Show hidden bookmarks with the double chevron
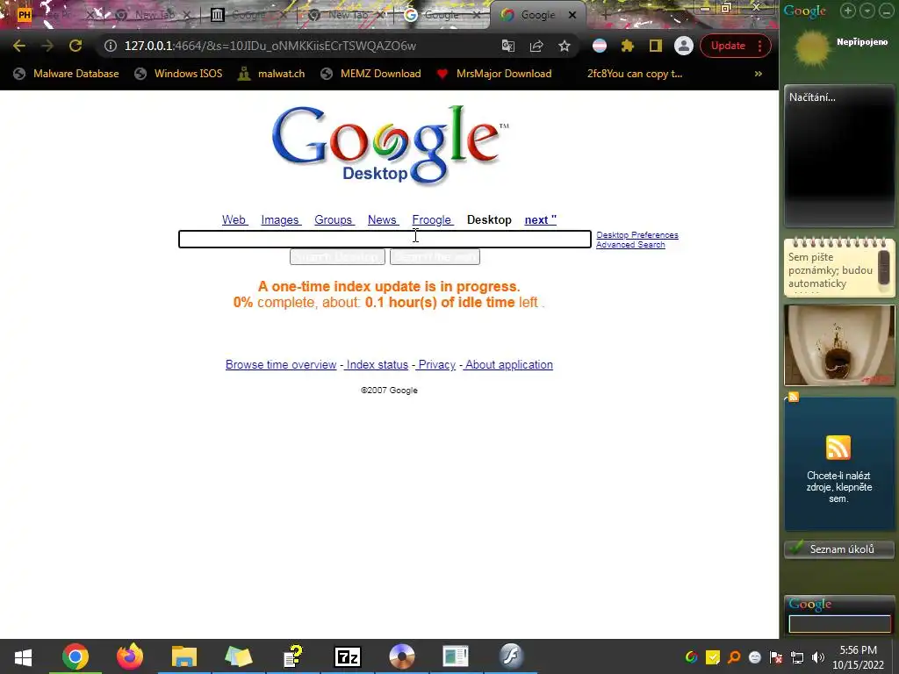This screenshot has width=899, height=674. coord(758,74)
